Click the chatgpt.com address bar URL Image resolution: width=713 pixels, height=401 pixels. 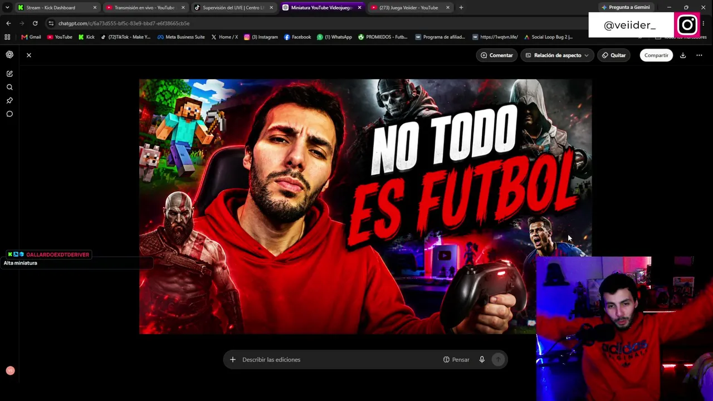[124, 23]
